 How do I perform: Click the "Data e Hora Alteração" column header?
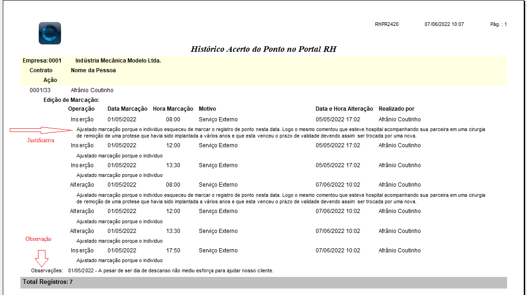[x=344, y=109]
